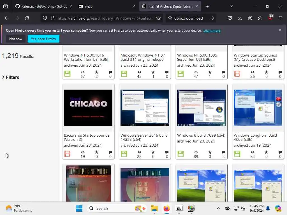Image resolution: width=287 pixels, height=215 pixels.
Task: Click movie icon on Backwards Startup Sounds card
Action: [67, 154]
